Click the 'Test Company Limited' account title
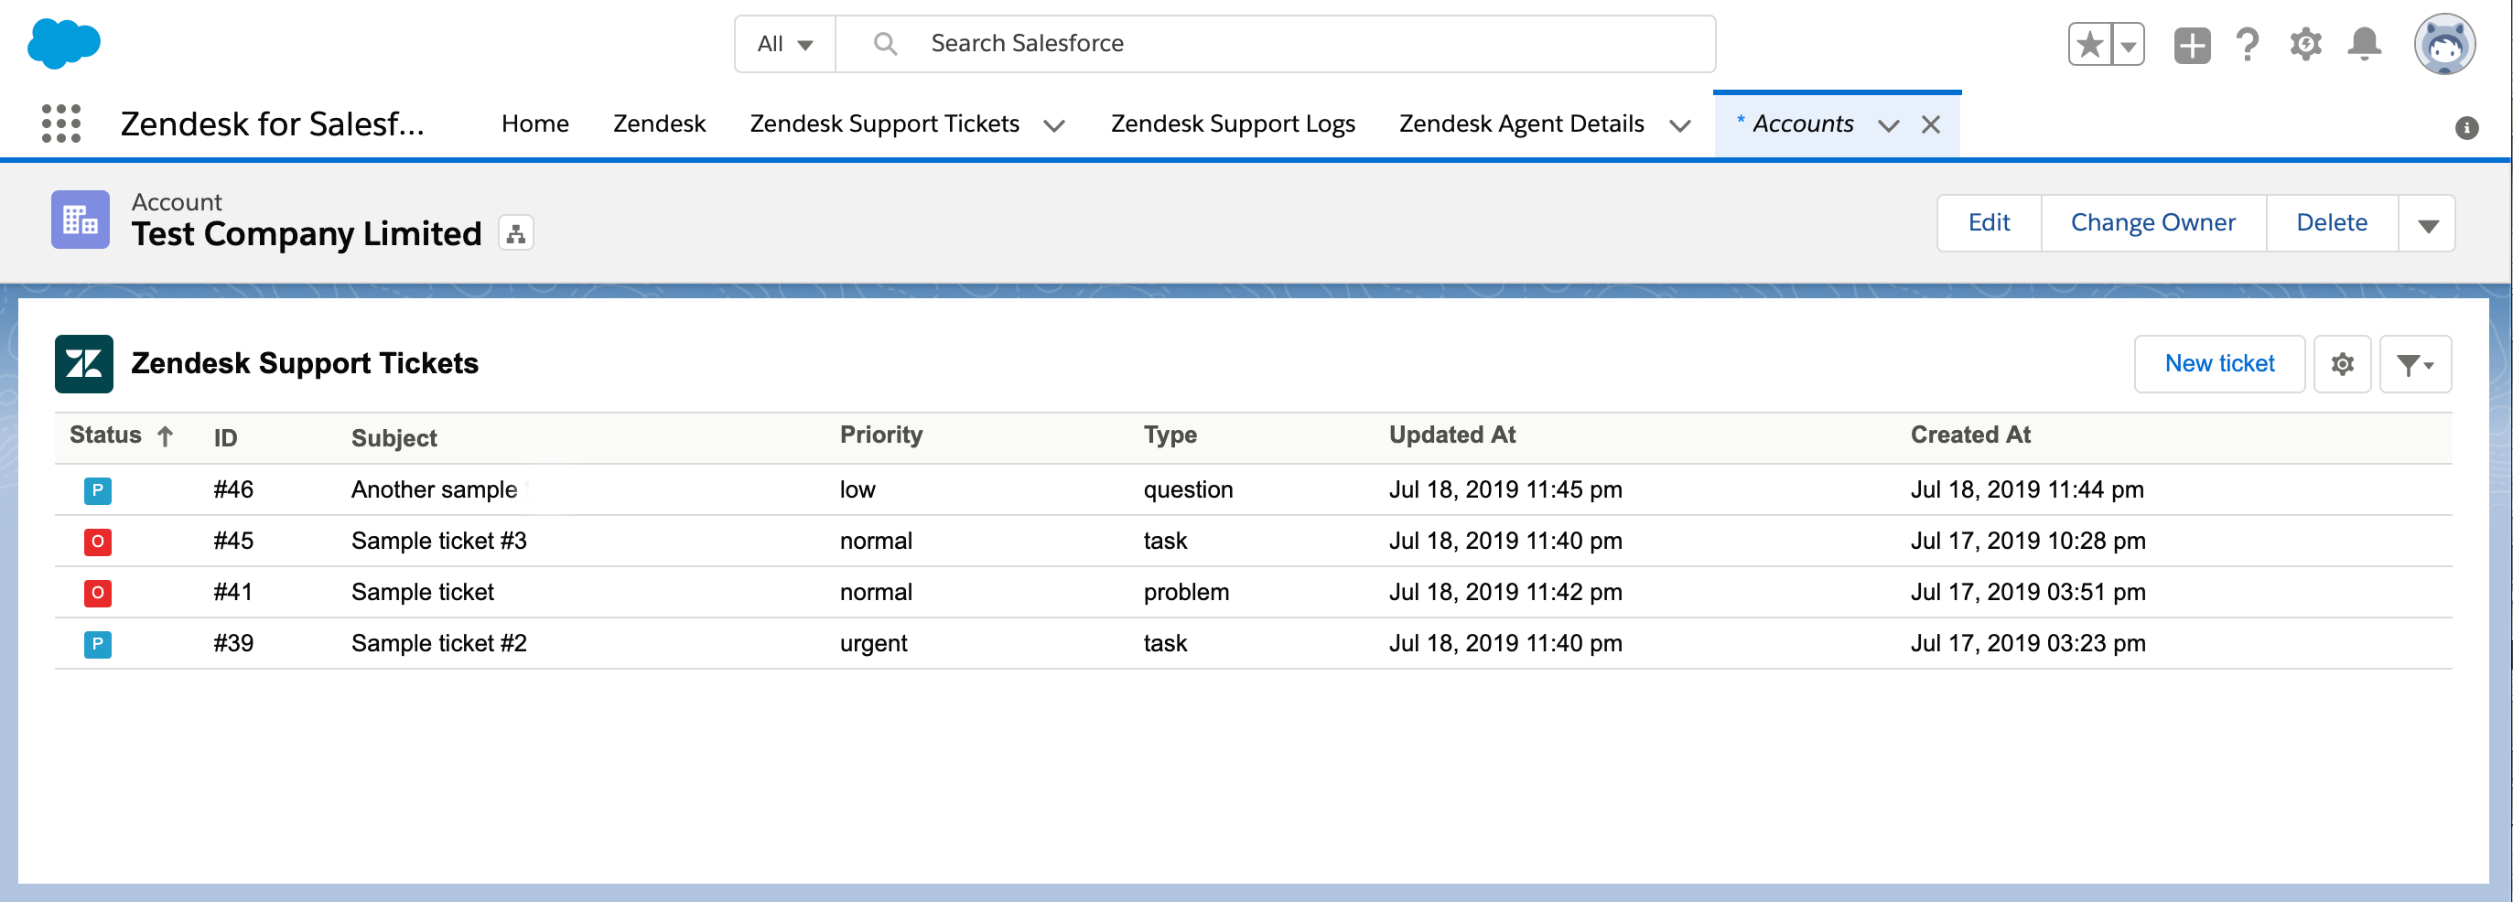Screen dimensions: 2513x902 (x=307, y=234)
